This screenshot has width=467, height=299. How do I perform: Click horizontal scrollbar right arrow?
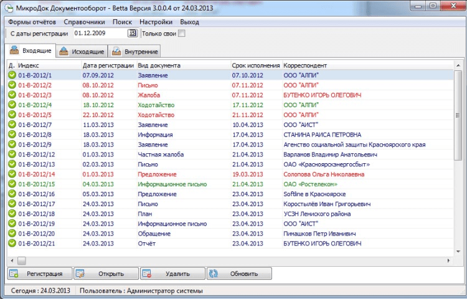(x=448, y=260)
